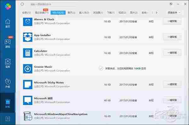Screen dimensions: 189x125
Task: Switch to the browser (1) category tab
Action: click(x=98, y=13)
